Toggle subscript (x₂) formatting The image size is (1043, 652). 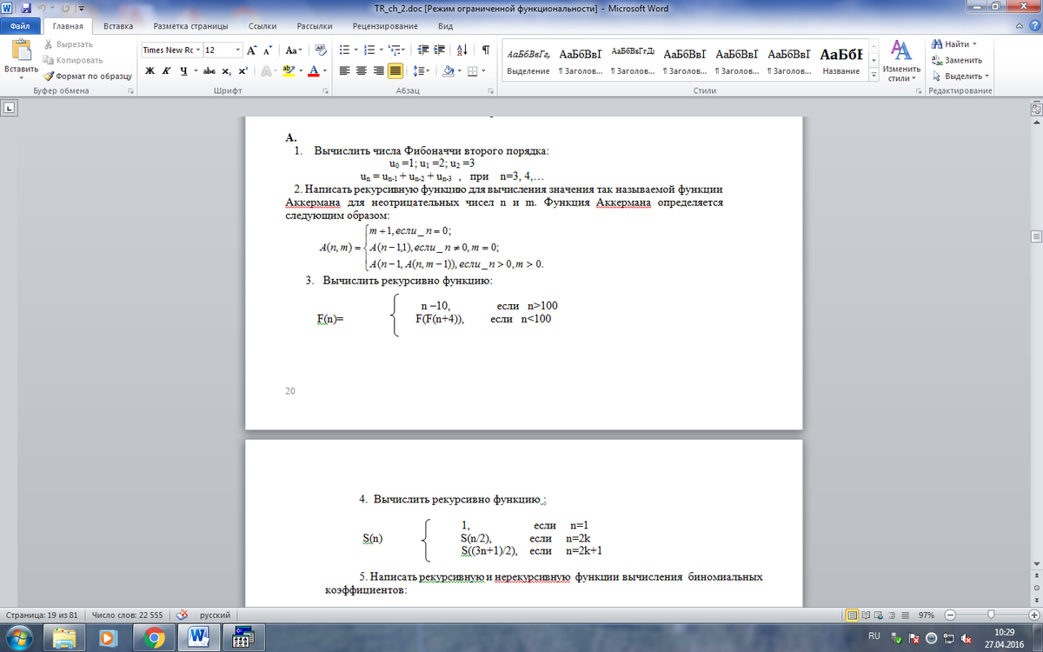coord(226,71)
